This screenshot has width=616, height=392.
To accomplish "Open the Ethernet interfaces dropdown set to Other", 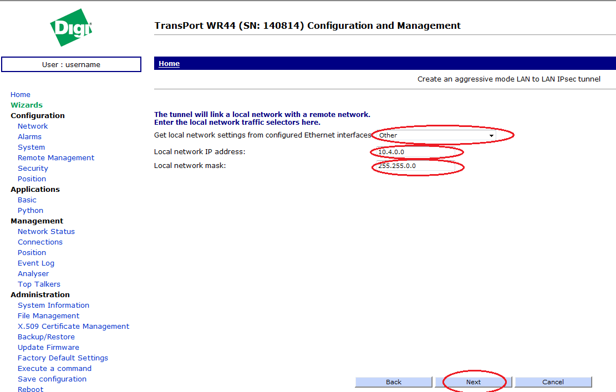I will [436, 135].
